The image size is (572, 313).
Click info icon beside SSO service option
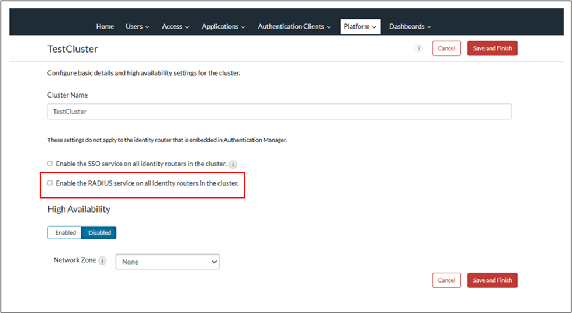(x=233, y=164)
